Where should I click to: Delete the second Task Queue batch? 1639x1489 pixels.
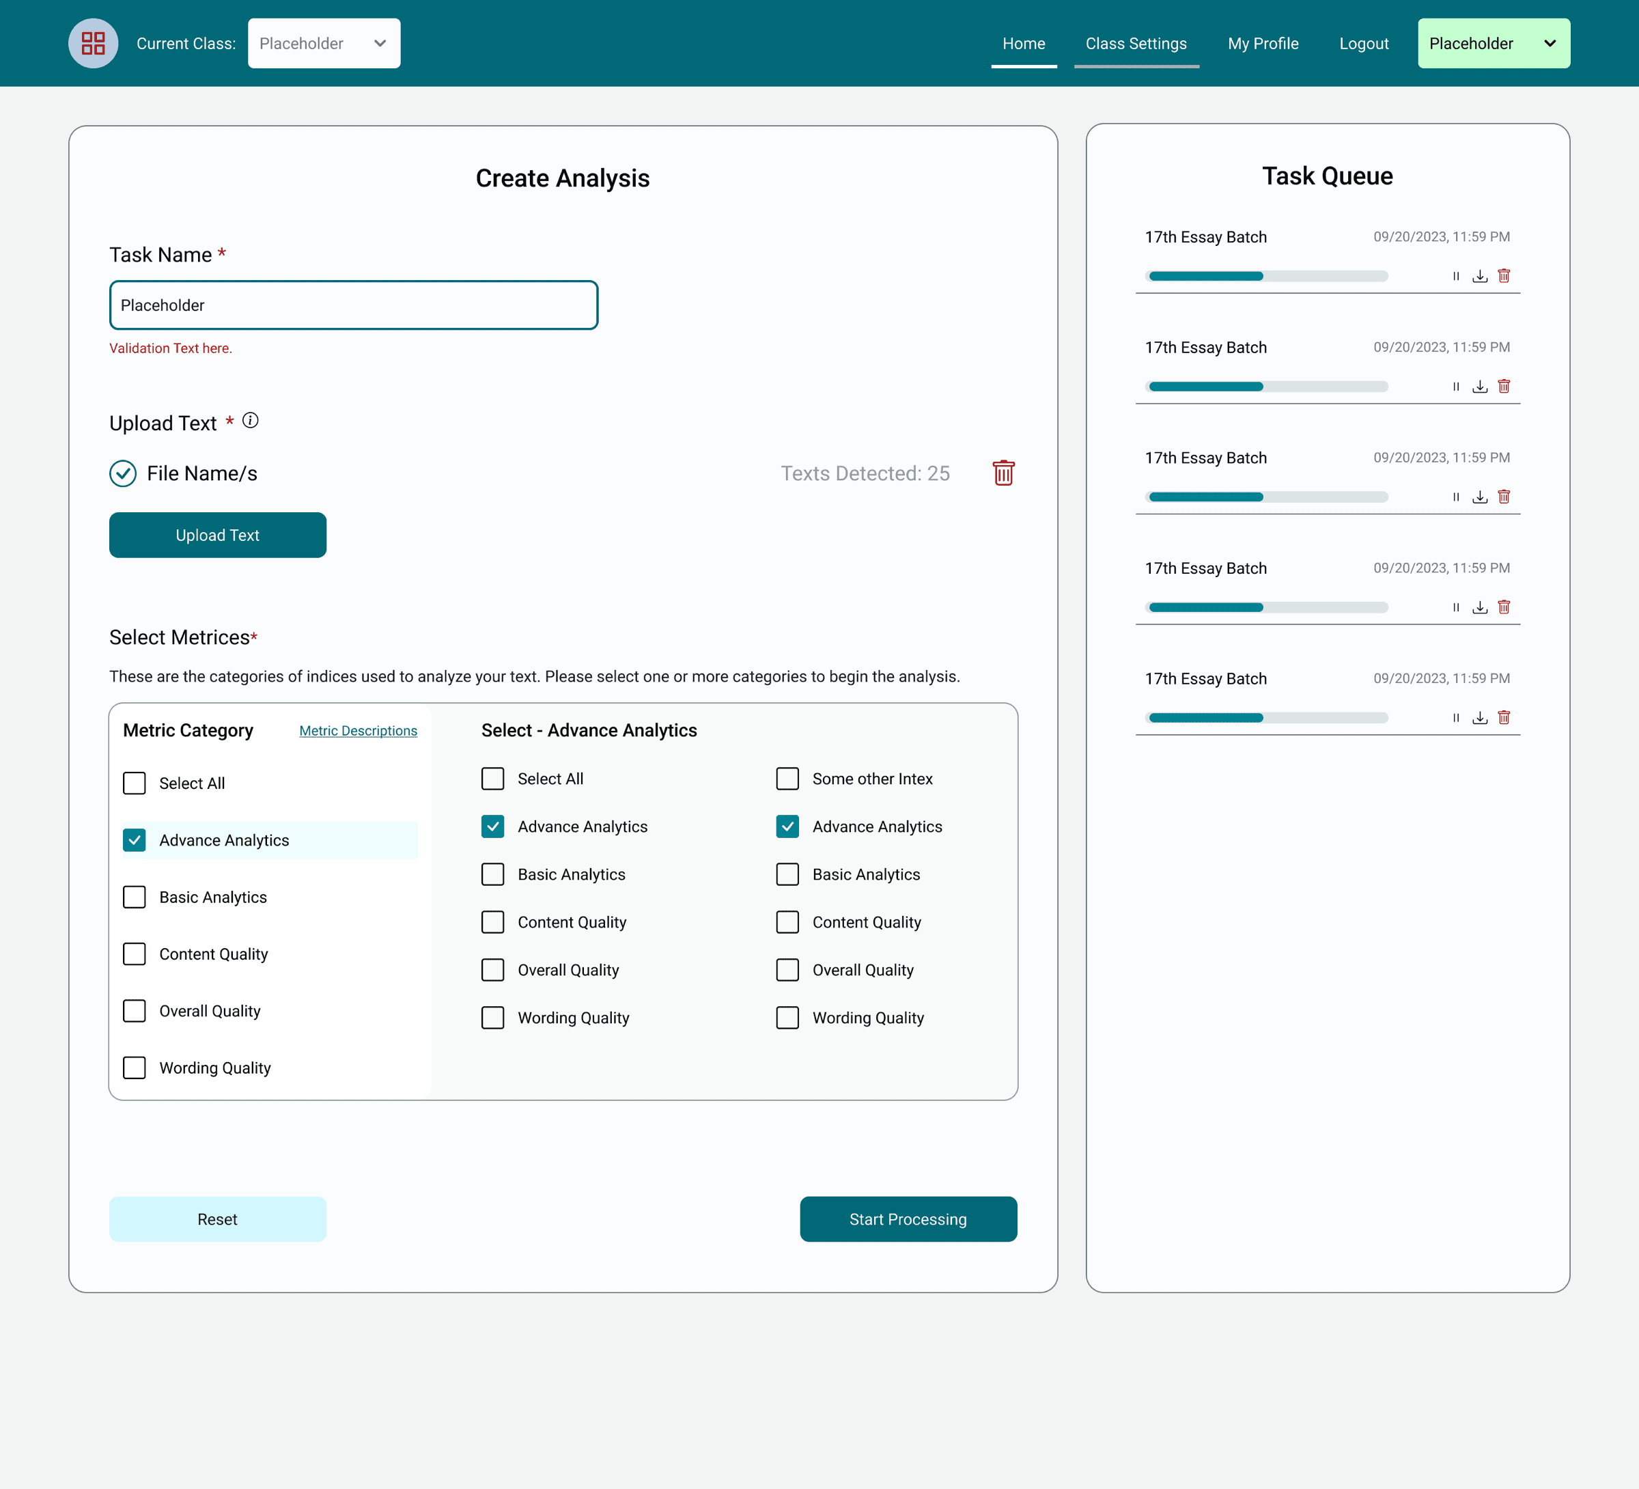[1504, 387]
